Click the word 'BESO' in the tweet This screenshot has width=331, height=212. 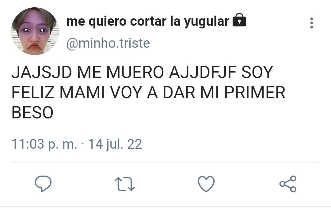pyautogui.click(x=32, y=113)
